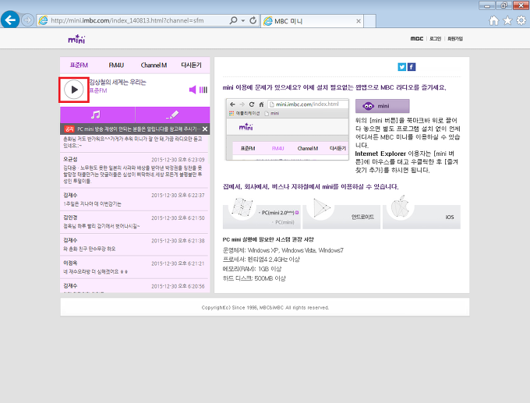Select the message by 김인겸
The image size is (530, 403).
[135, 222]
